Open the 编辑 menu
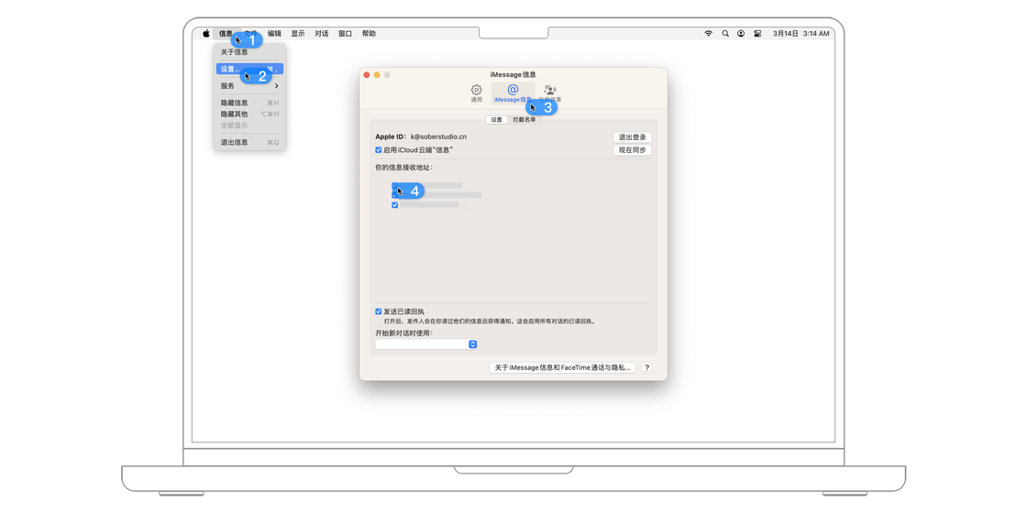This screenshot has height=513, width=1027. (274, 33)
